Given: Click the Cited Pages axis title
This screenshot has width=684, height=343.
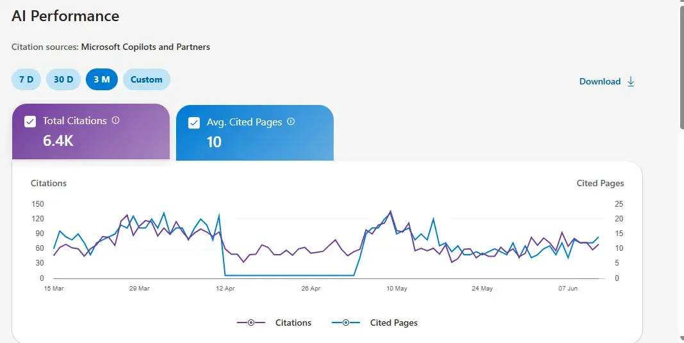Looking at the screenshot, I should point(600,184).
